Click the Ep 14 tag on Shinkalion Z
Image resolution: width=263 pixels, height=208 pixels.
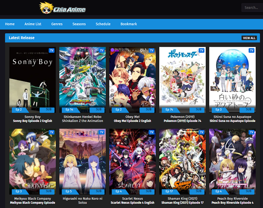[x=70, y=110]
